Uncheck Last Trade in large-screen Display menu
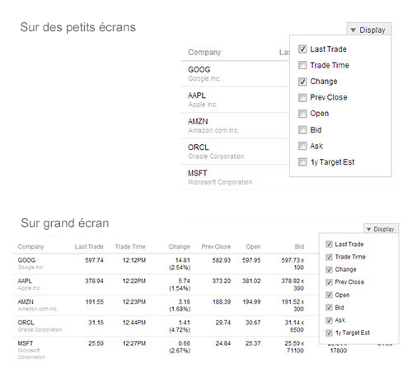Screen dimensions: 412x368 (x=329, y=244)
